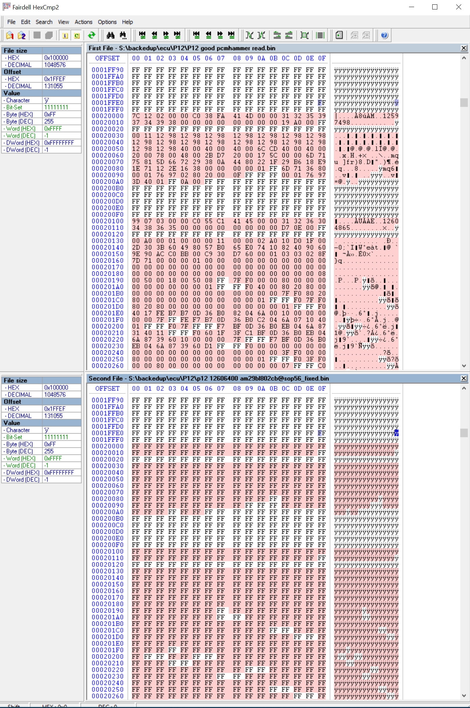
Task: Open the Options menu
Action: coord(107,22)
